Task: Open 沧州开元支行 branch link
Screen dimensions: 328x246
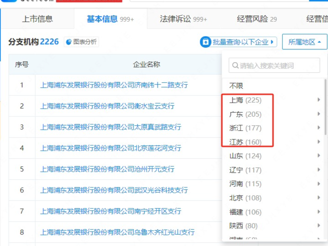Action: [107, 169]
